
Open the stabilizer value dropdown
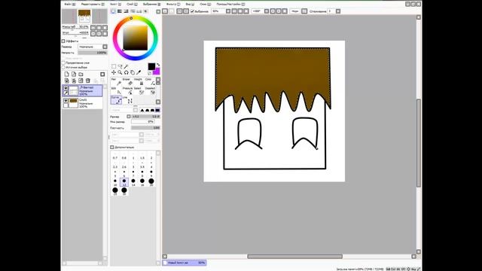[338, 11]
